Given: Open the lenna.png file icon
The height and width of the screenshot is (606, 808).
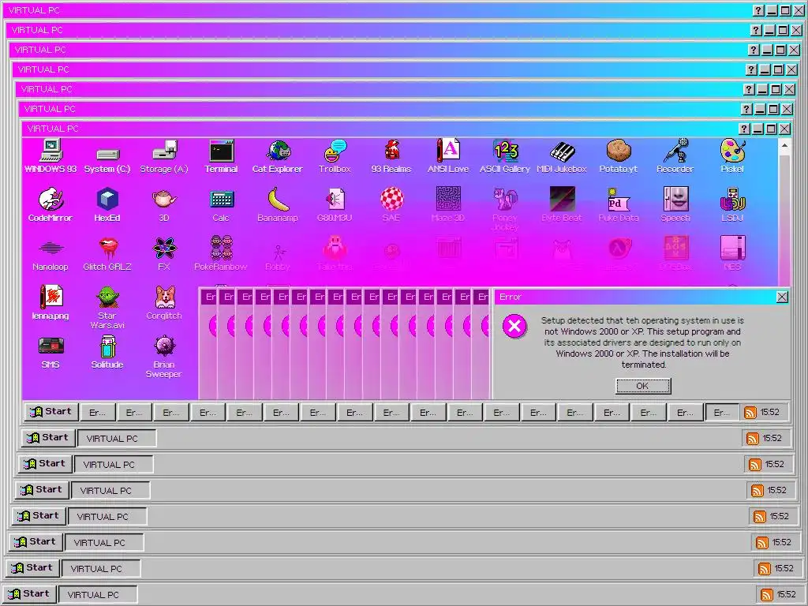Looking at the screenshot, I should point(50,302).
